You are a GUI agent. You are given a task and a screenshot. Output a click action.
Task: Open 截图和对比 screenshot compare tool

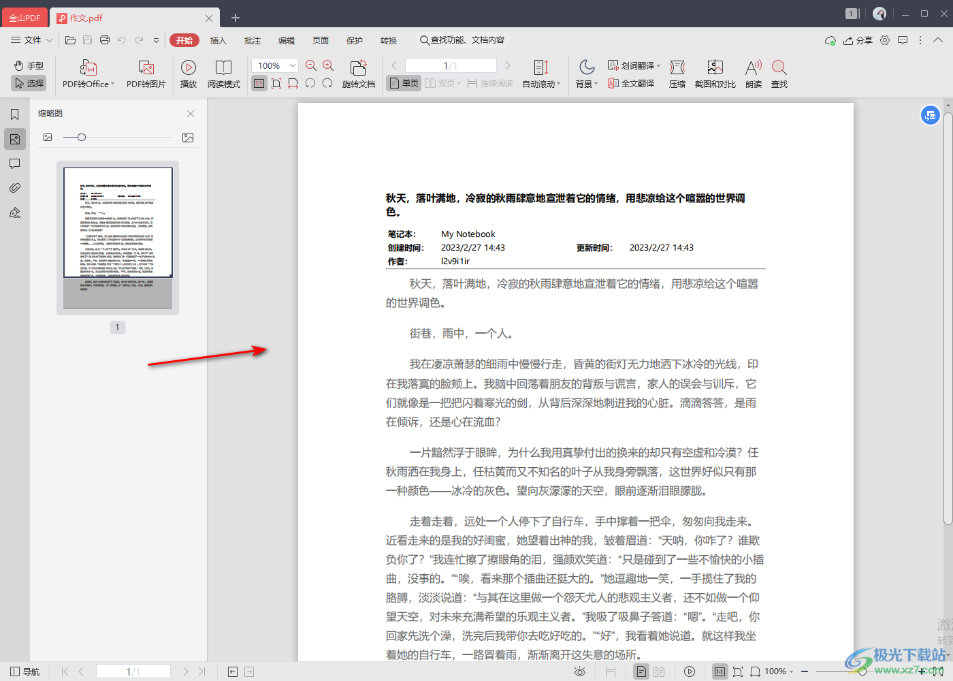click(x=715, y=74)
